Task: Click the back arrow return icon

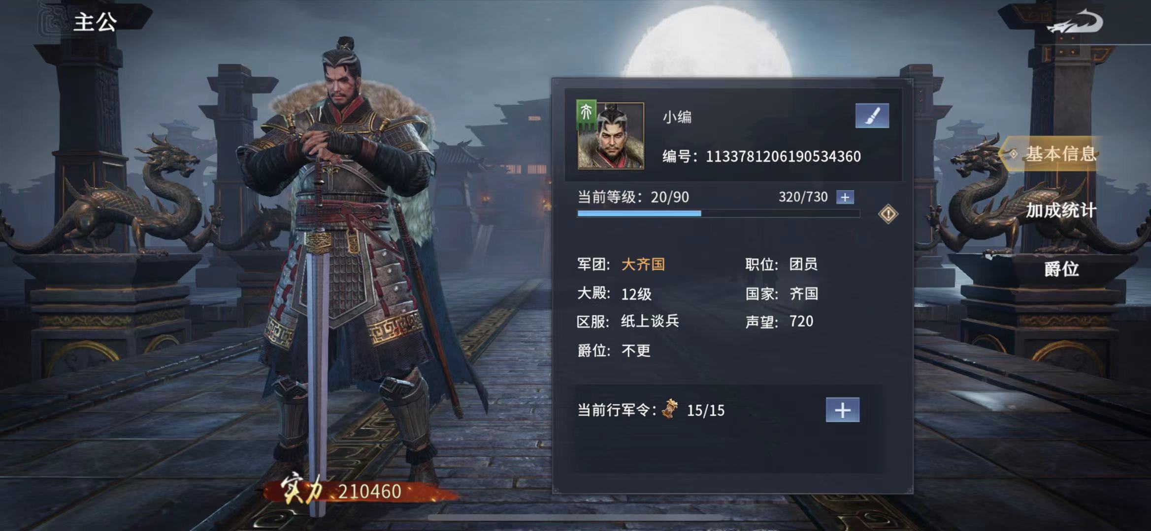Action: (x=1075, y=23)
